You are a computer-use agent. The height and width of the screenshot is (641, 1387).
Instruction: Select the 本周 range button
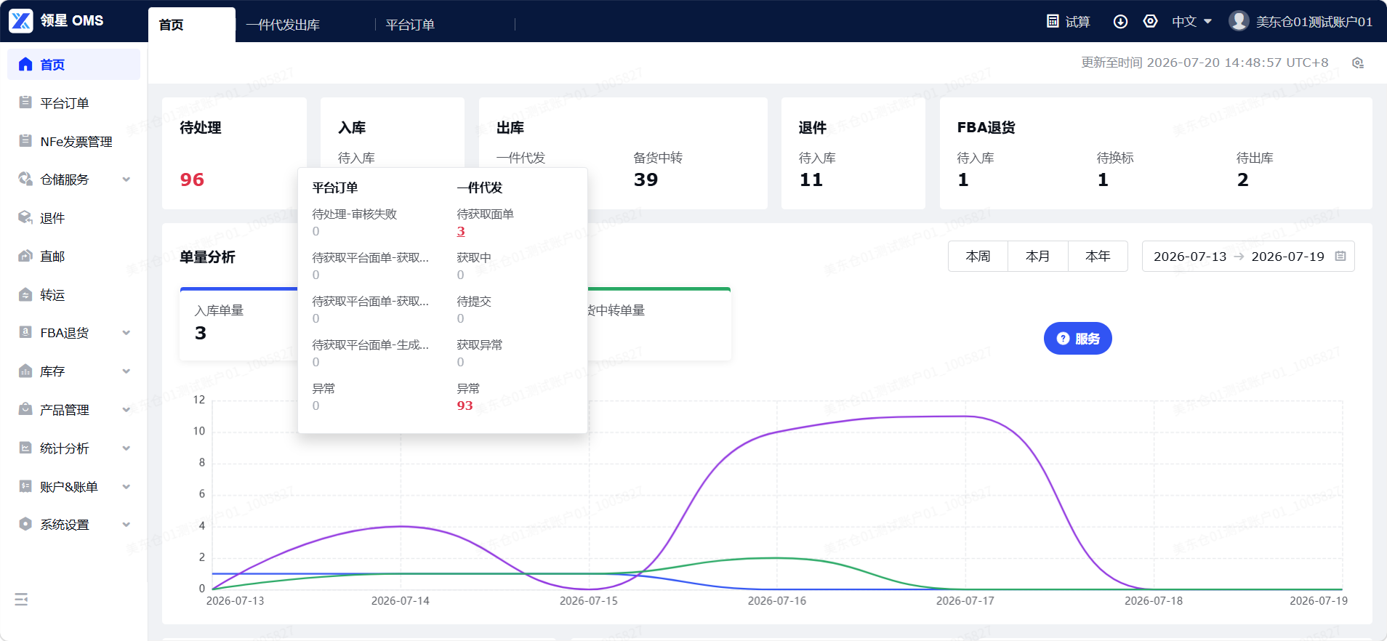[x=978, y=257]
